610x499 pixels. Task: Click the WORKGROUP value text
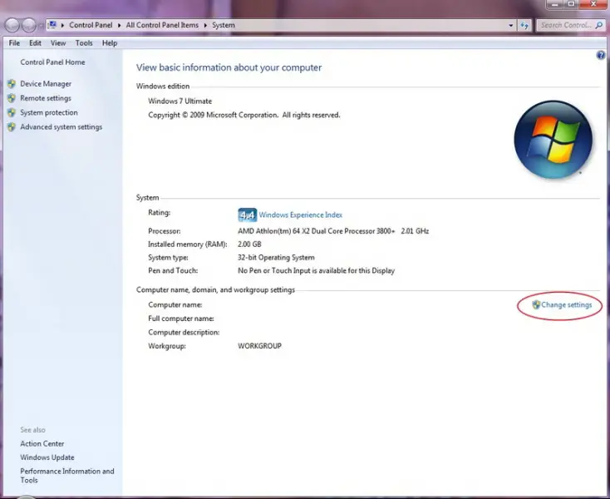[x=259, y=346]
